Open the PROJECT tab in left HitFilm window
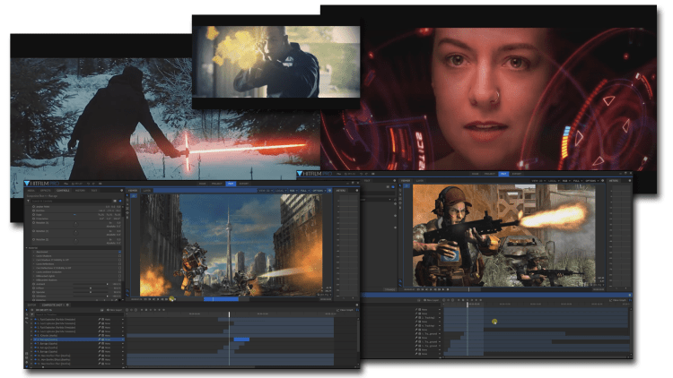 pos(217,184)
